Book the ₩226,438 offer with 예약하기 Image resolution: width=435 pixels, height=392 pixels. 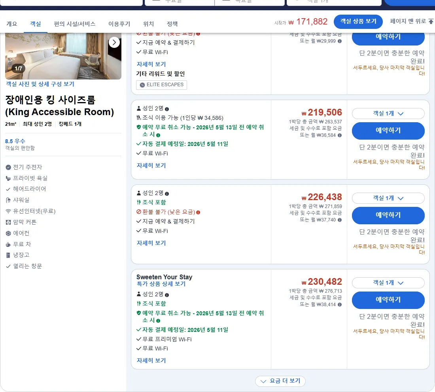[x=388, y=215]
